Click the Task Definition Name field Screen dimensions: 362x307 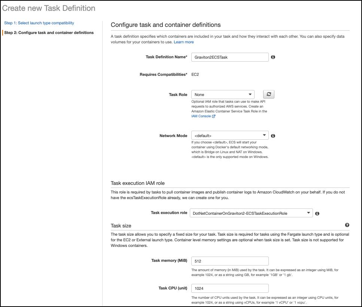tap(230, 57)
